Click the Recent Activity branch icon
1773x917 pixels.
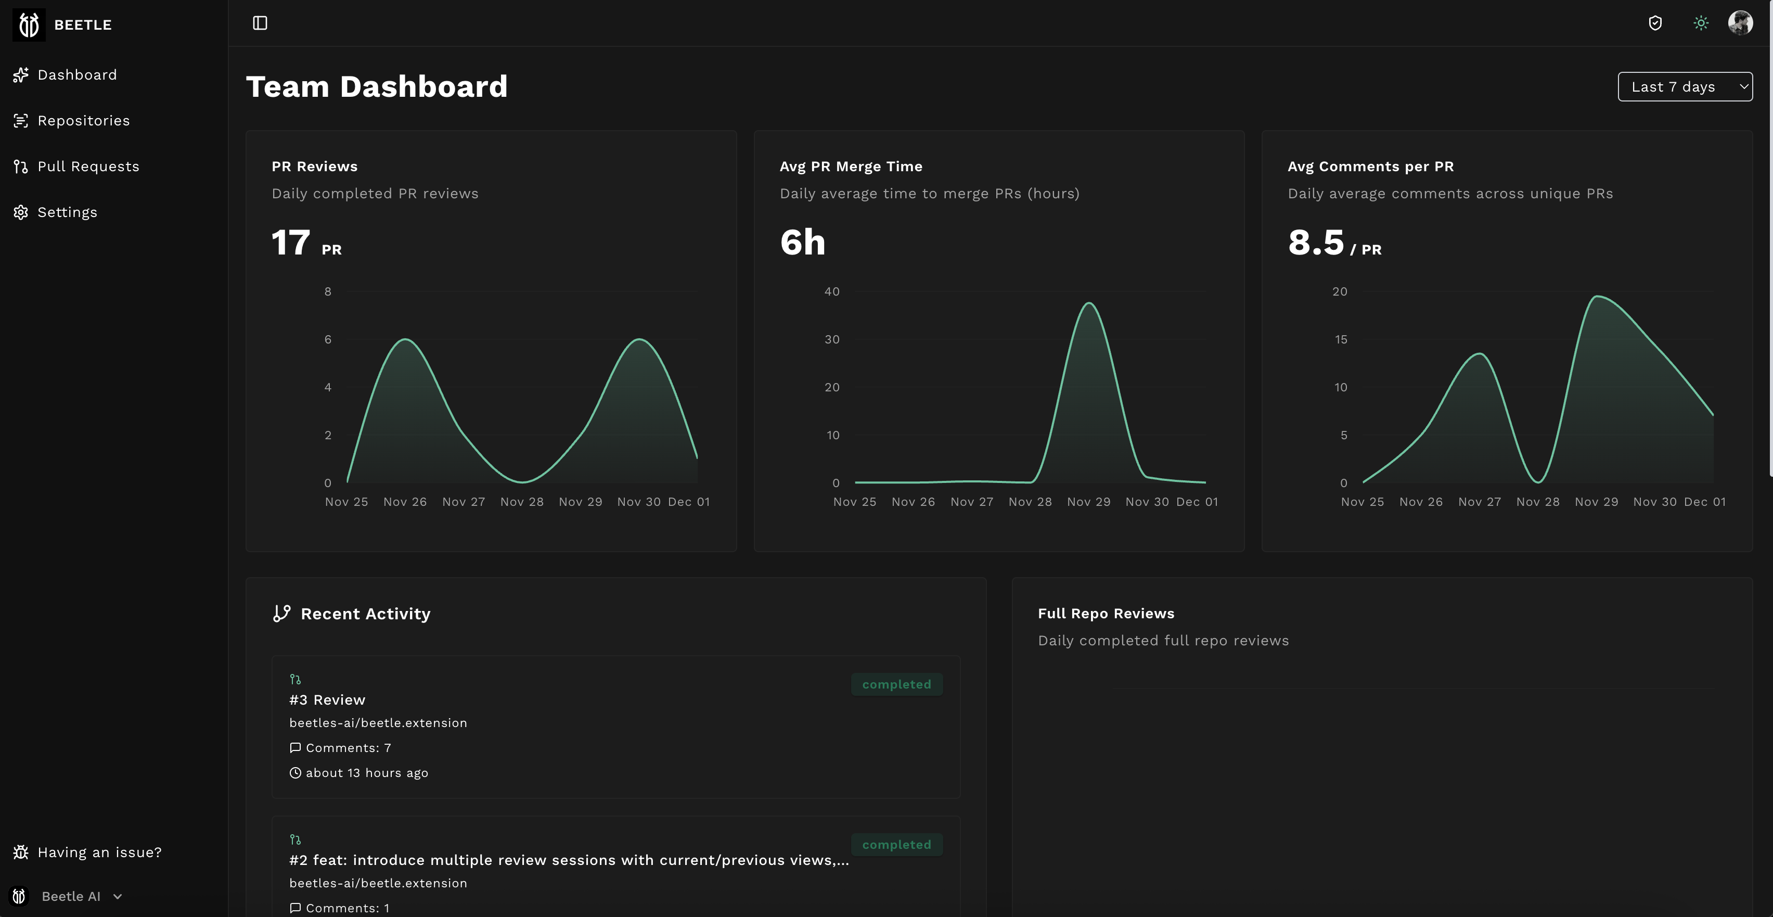click(x=281, y=613)
